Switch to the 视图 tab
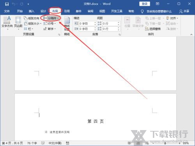The height and width of the screenshot is (146, 195). [x=102, y=11]
